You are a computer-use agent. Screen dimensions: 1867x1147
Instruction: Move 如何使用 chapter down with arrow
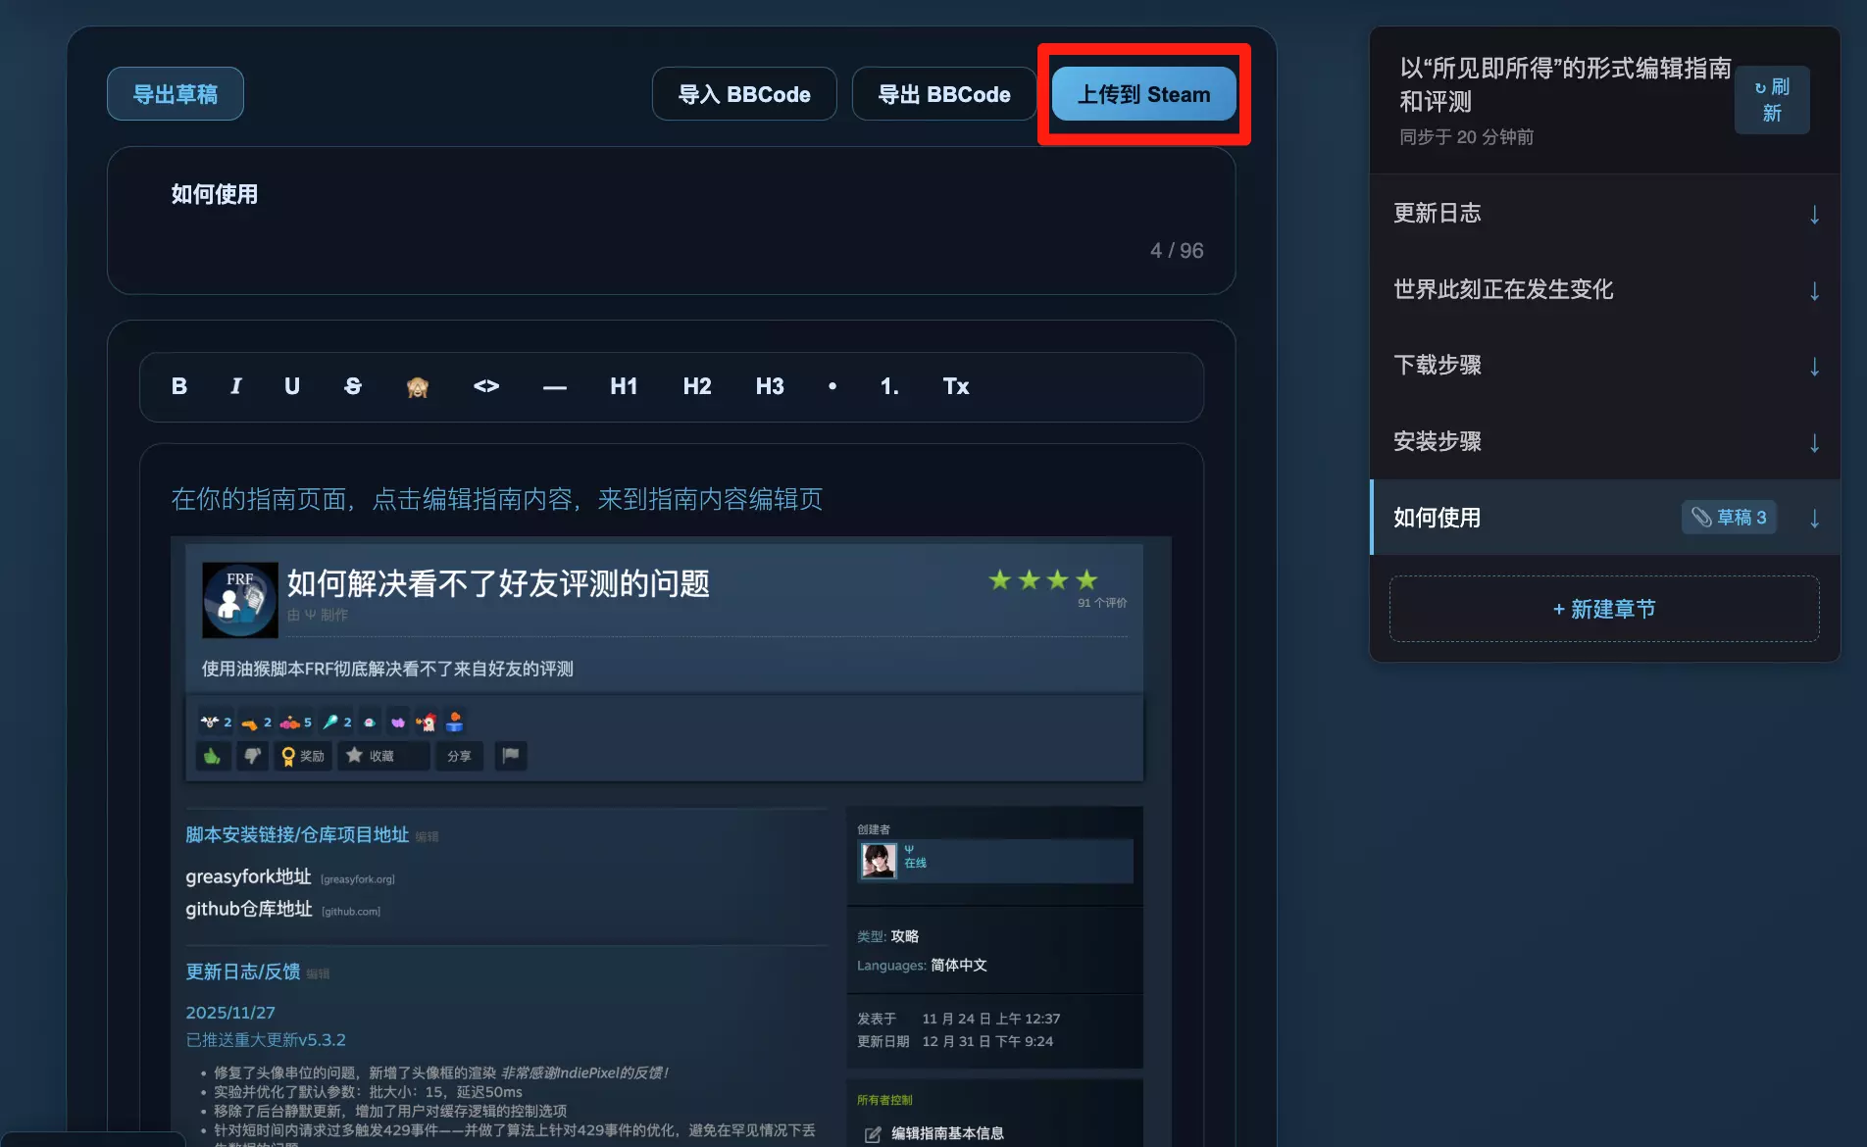coord(1814,519)
